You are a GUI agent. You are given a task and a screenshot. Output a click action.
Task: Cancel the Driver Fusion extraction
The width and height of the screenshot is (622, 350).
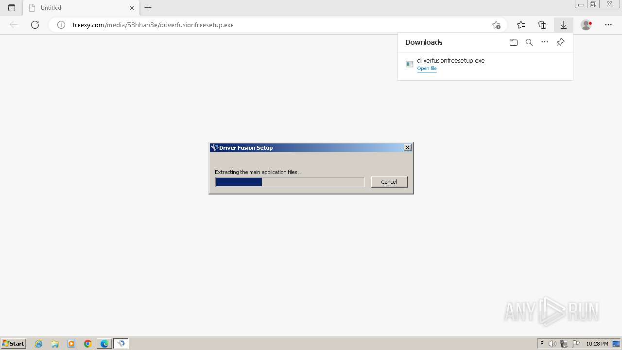tap(389, 182)
